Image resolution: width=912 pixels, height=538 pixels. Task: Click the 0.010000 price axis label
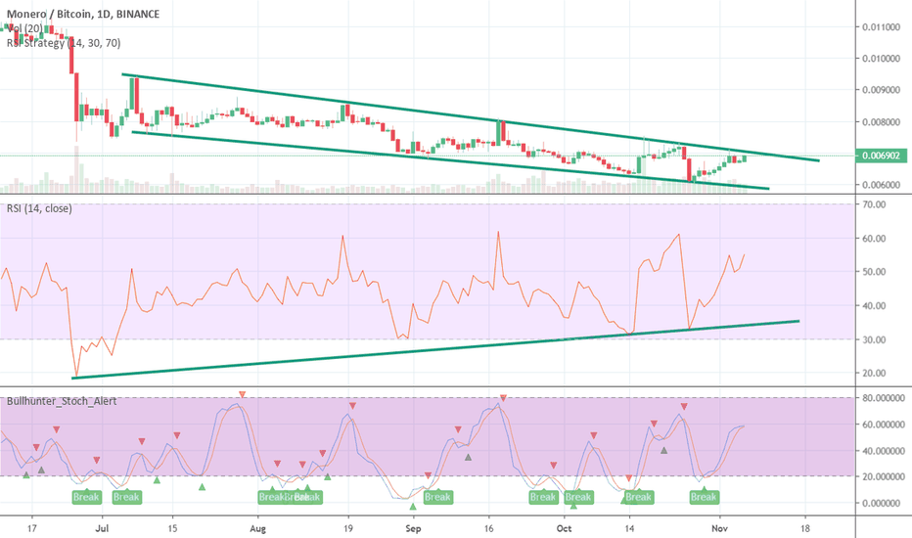click(x=881, y=59)
